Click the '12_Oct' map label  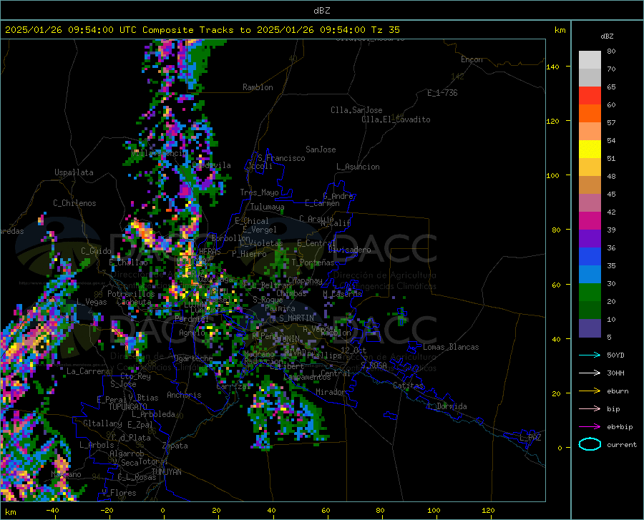[353, 350]
